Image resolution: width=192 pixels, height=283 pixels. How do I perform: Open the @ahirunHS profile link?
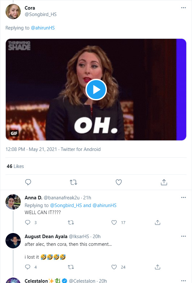coord(43,28)
